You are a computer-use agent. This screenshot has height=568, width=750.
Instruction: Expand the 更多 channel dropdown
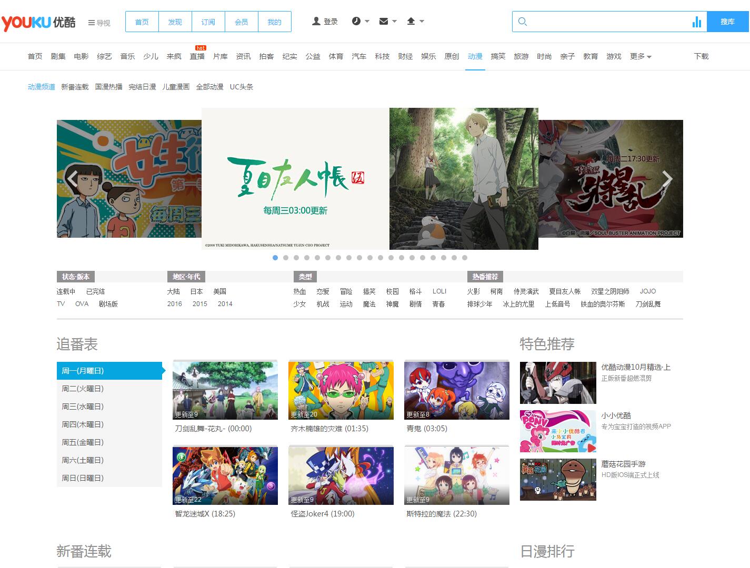pyautogui.click(x=641, y=56)
